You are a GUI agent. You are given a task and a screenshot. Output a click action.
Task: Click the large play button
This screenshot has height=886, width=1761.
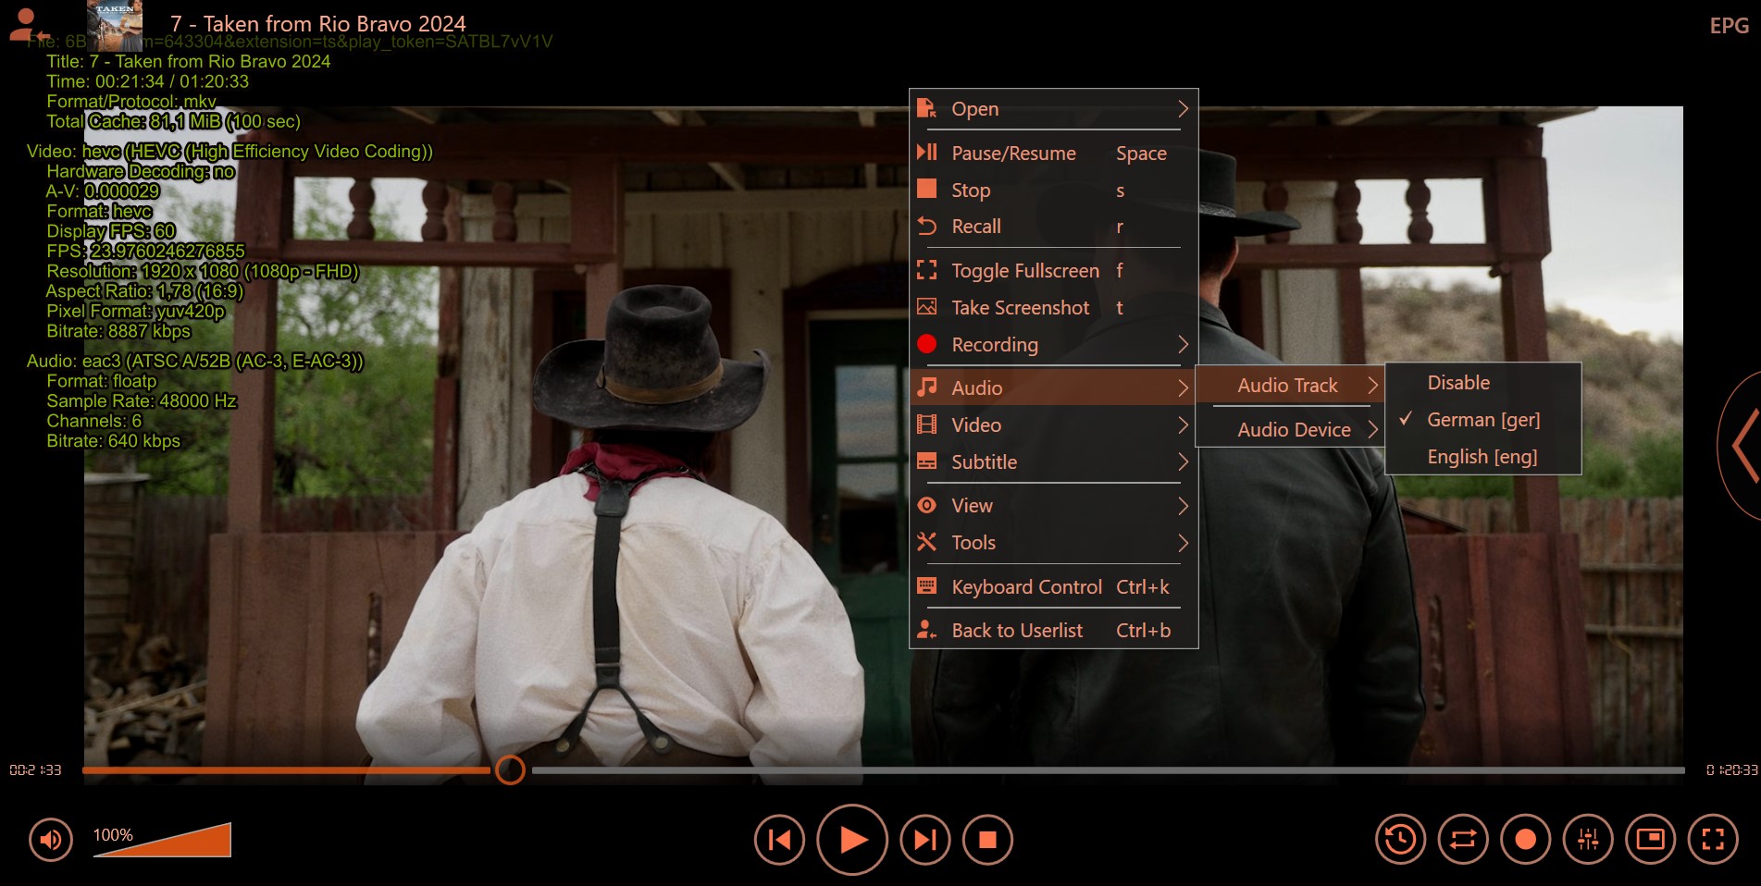click(852, 840)
